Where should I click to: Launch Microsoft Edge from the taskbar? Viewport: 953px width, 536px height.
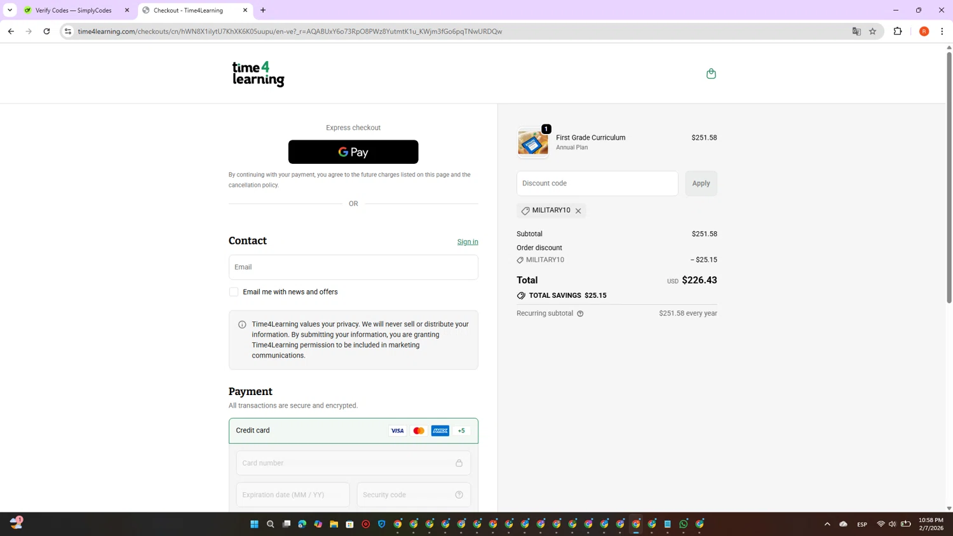click(302, 524)
